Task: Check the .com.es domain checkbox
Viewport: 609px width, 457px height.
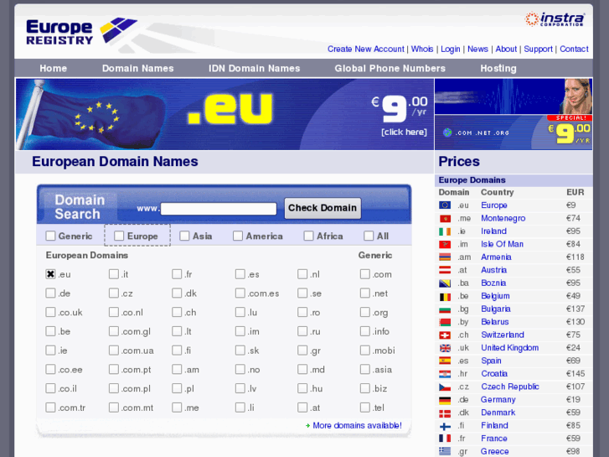Action: [x=240, y=293]
